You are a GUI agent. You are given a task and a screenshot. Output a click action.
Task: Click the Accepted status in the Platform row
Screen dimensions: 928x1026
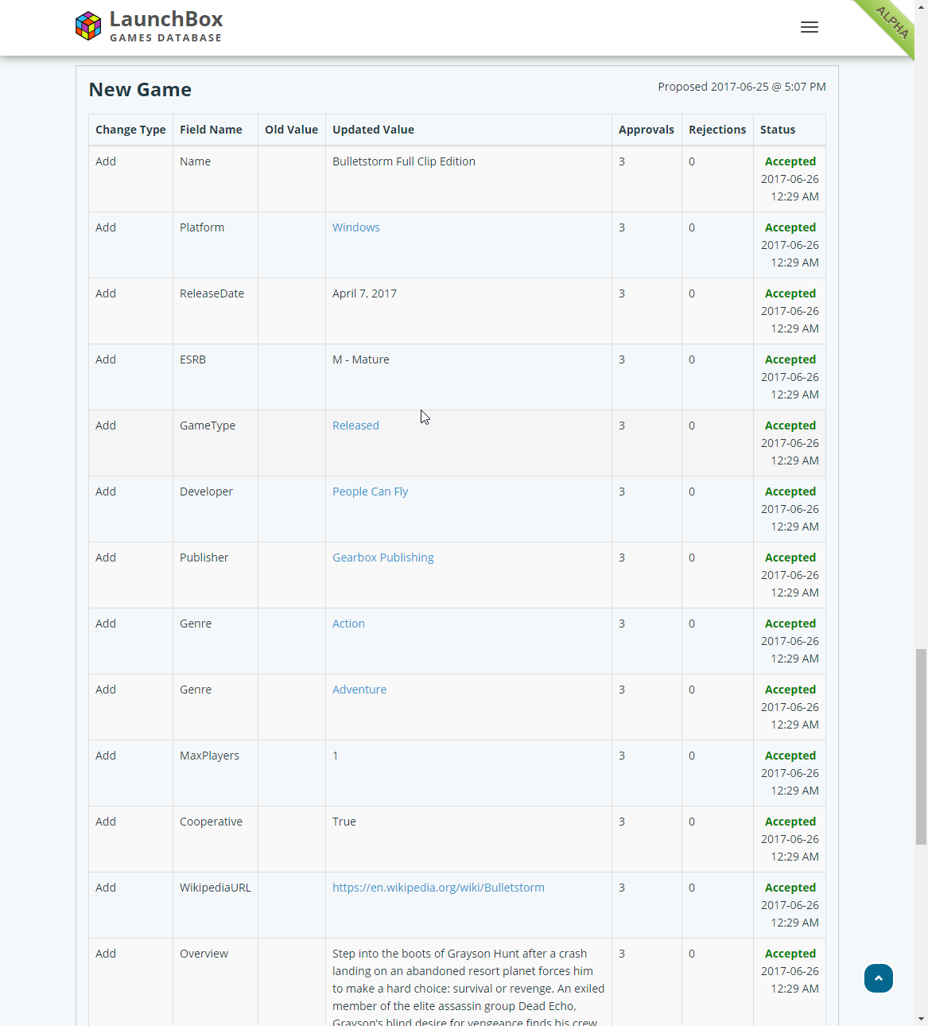click(790, 227)
